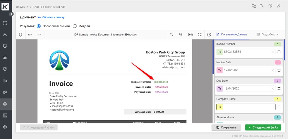This screenshot has width=288, height=139.
Task: Click Boston Park City Group heading
Action: (166, 52)
